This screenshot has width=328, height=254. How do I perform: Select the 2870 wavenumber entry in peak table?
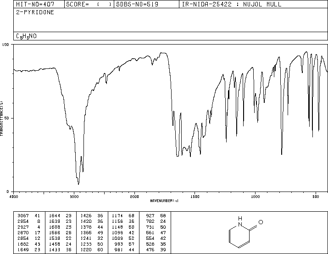(x=23, y=232)
